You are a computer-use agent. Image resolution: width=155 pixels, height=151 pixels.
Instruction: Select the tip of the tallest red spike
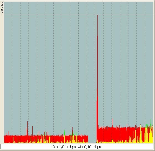point(97,15)
